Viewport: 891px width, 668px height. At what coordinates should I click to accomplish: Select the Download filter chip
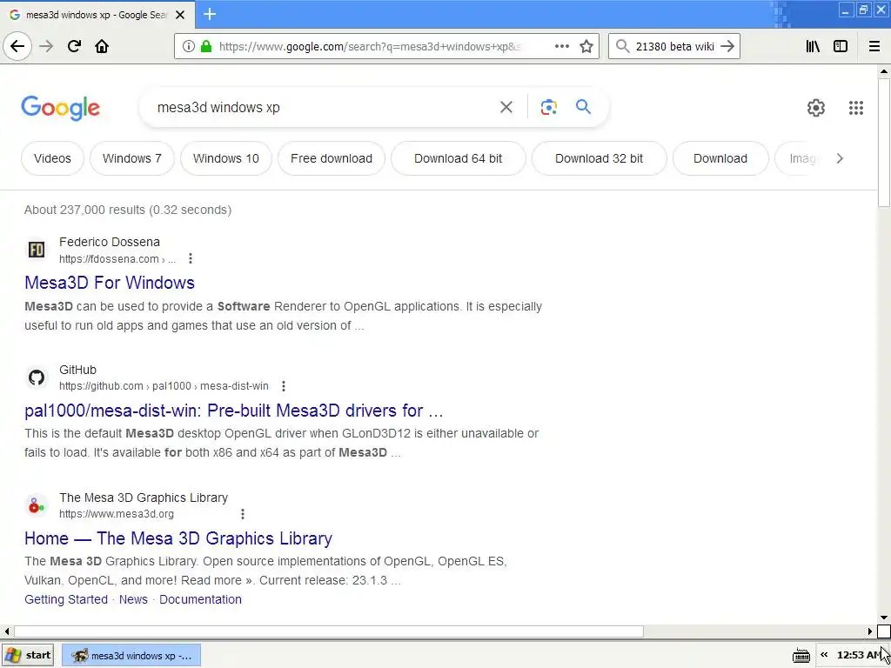click(720, 158)
